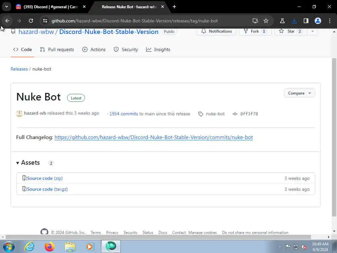This screenshot has height=253, width=337.
Task: Close the Release Nuke Bot tab
Action: (163, 7)
